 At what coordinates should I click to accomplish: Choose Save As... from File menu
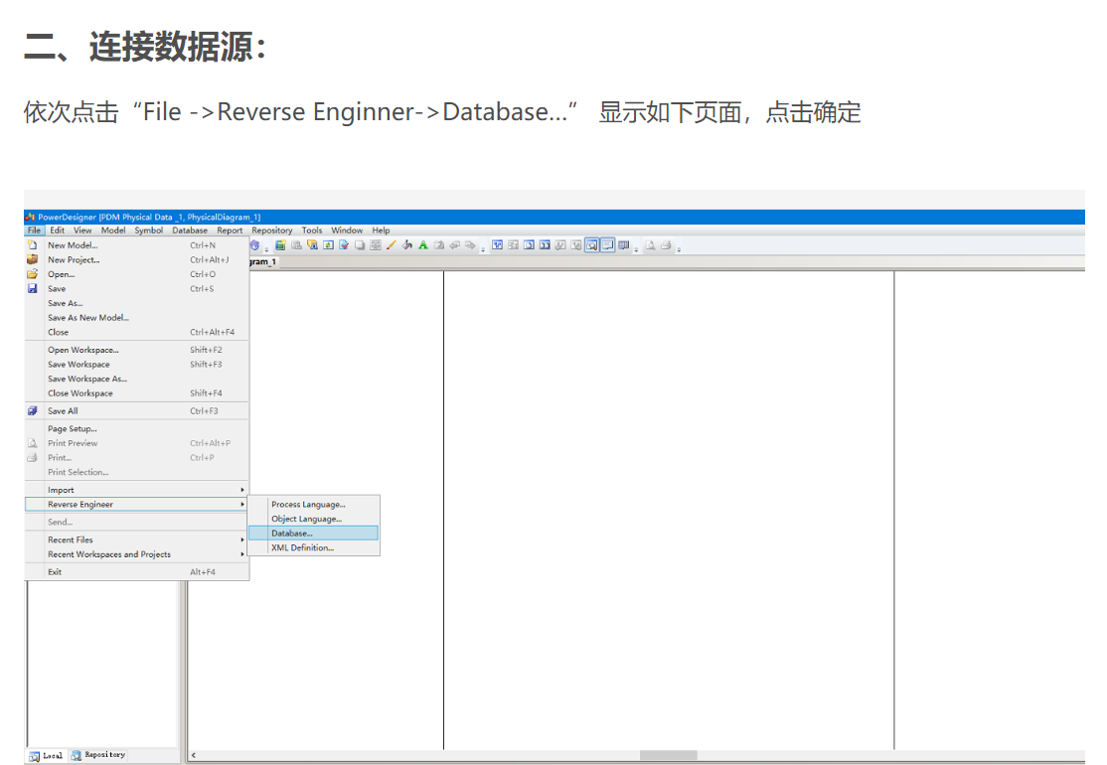(x=135, y=303)
